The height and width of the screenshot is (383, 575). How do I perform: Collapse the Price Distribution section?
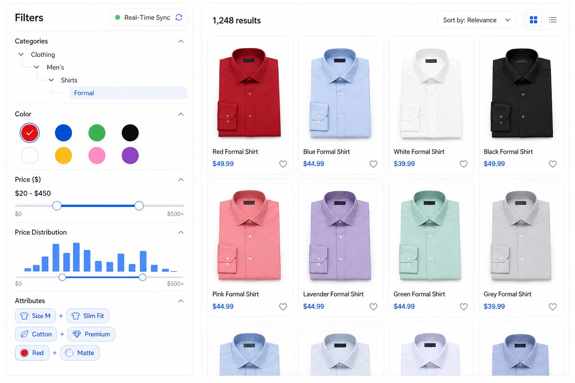(x=181, y=232)
